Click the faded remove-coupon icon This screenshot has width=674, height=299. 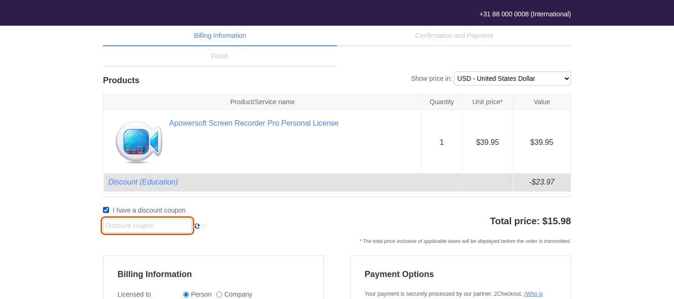click(205, 226)
